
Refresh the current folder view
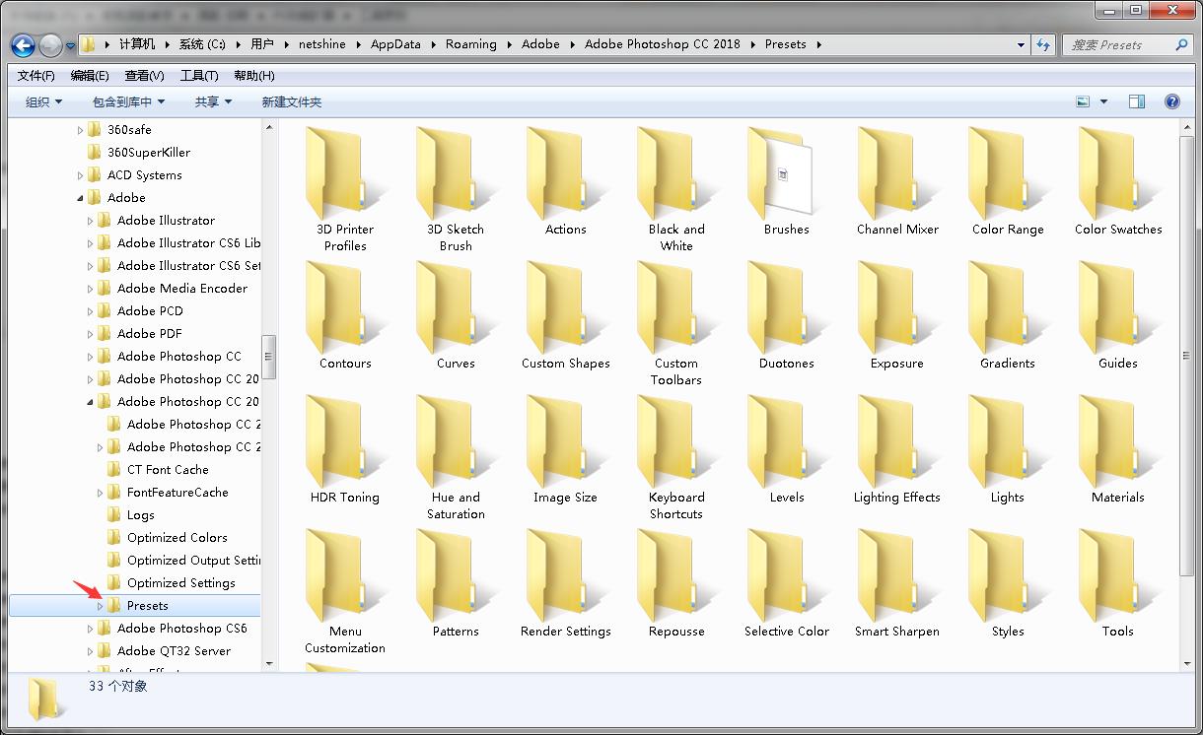[x=1043, y=44]
